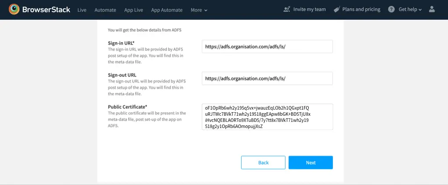Click the price tag icon

337,9
